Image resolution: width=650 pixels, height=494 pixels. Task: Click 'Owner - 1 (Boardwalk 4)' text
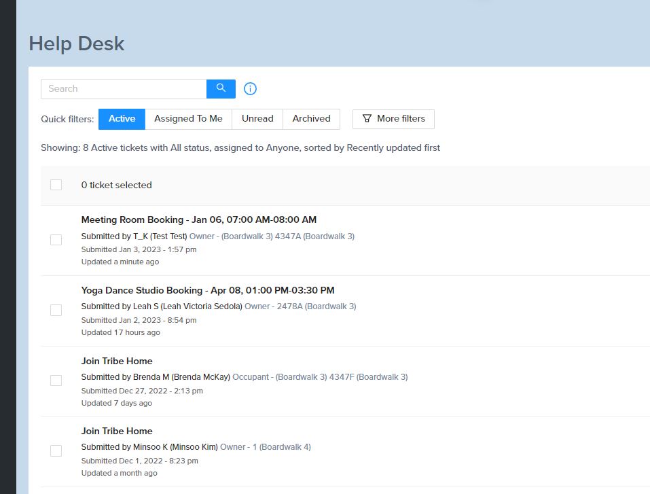pos(266,447)
